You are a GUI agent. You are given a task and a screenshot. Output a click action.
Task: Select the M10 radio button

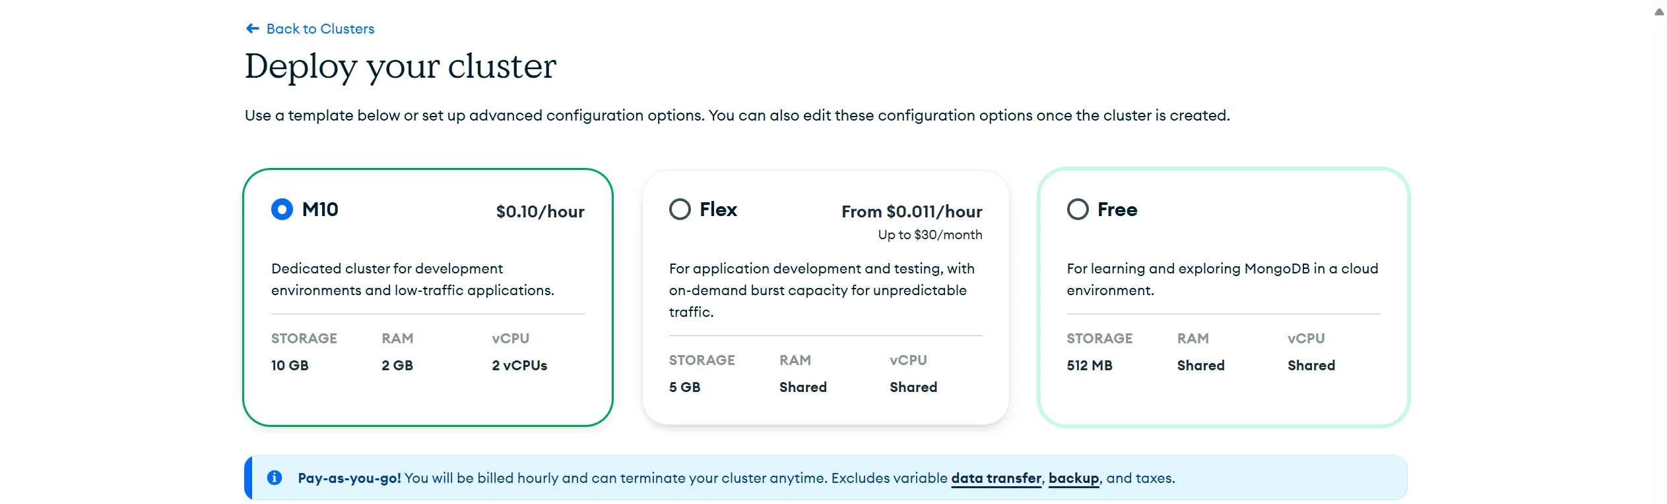282,210
